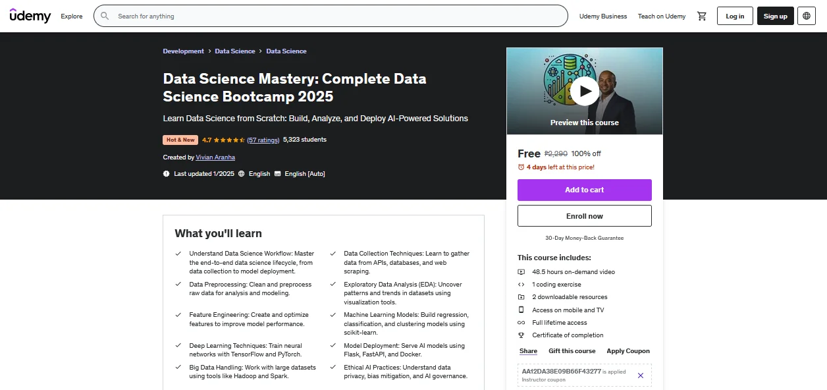The width and height of the screenshot is (827, 390).
Task: Click the checkmark beside Data Collection Techniques
Action: point(333,254)
